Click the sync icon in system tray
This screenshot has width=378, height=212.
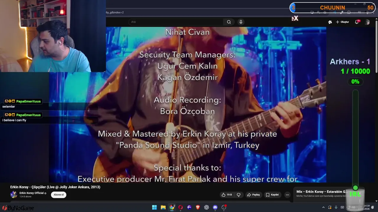(x=330, y=207)
